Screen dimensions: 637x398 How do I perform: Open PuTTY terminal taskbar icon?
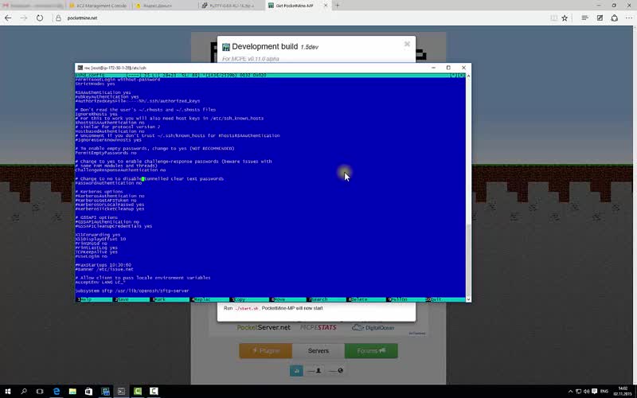click(121, 391)
